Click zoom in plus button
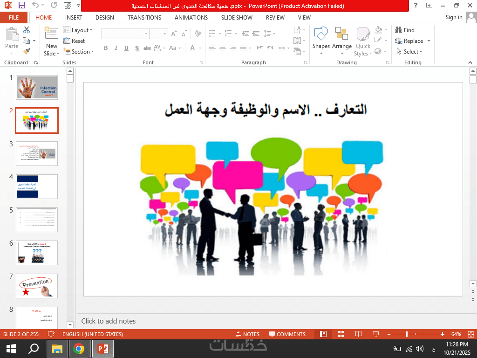Viewport: 477px width, 358px height. coord(443,334)
